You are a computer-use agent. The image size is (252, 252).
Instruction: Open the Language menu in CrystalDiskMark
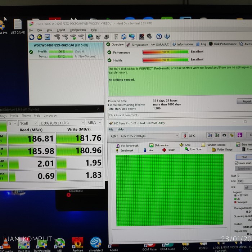pos(50,116)
